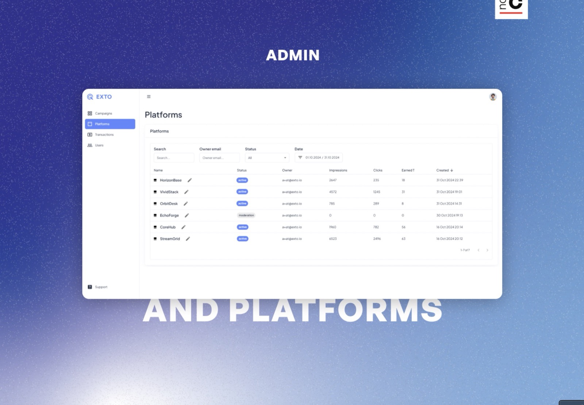Screen dimensions: 584x405
Task: Open Campaigns in the sidebar
Action: tap(110, 113)
